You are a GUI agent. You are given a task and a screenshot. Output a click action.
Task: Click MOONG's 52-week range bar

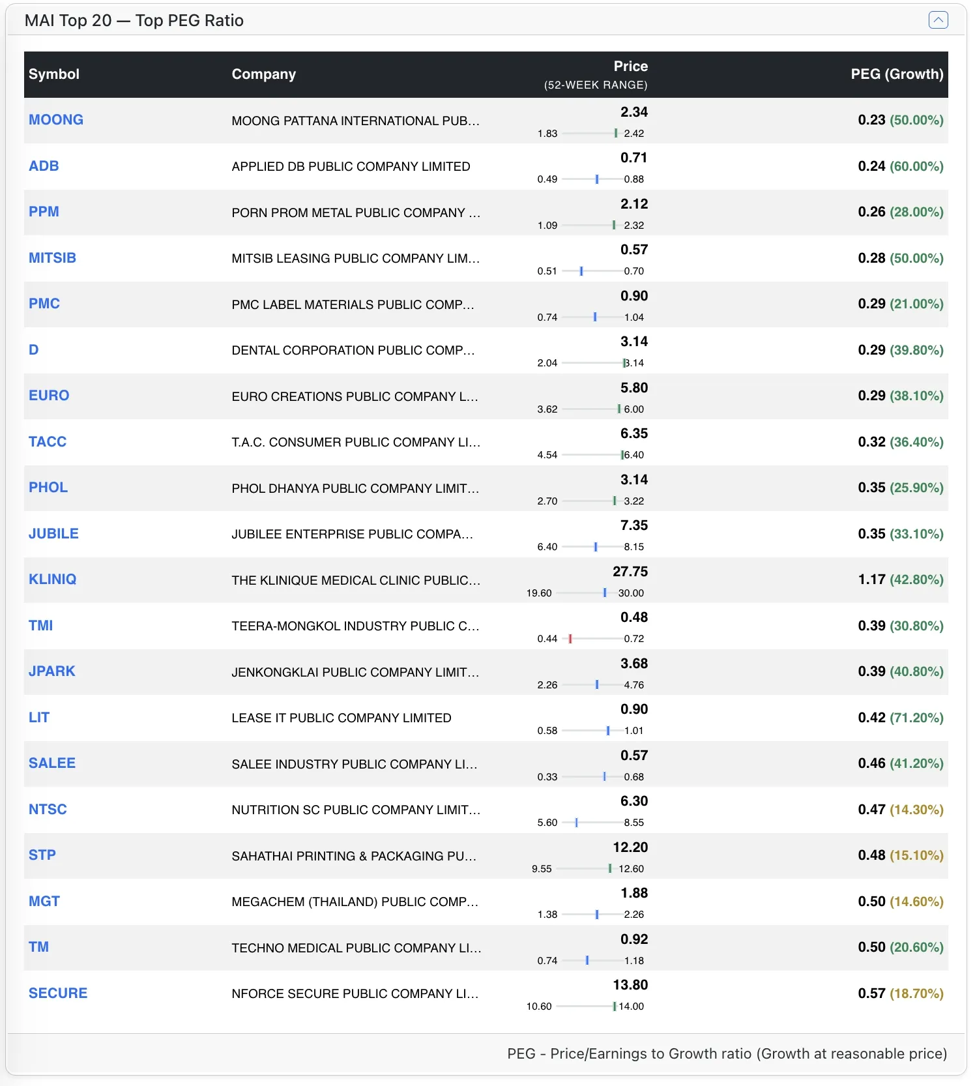click(592, 134)
